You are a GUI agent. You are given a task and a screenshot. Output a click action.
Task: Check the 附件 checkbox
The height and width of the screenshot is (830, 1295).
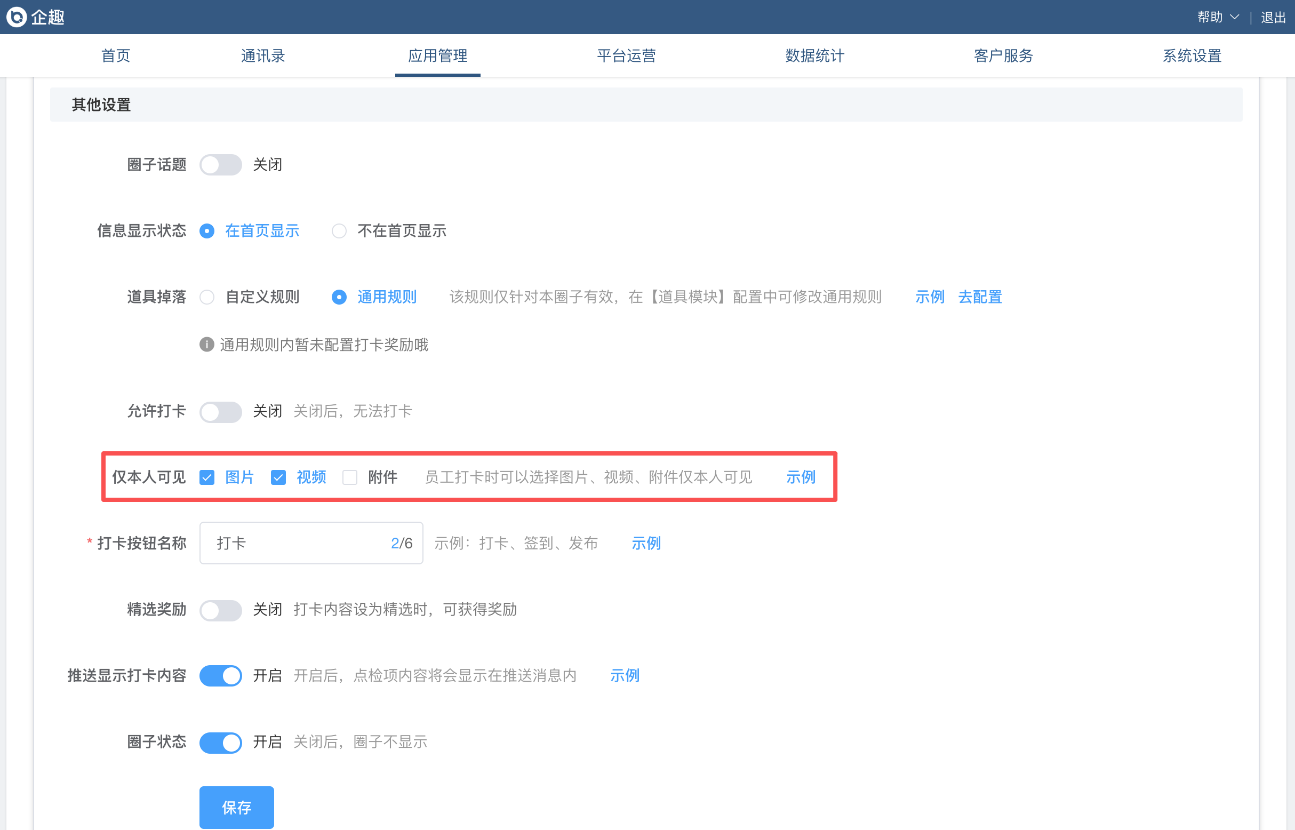click(x=350, y=477)
